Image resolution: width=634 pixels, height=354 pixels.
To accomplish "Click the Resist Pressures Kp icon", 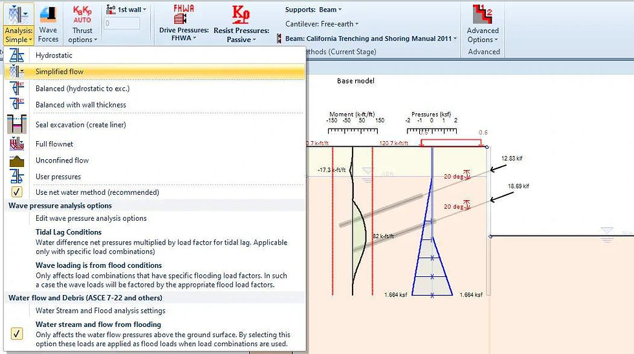I will tap(241, 15).
